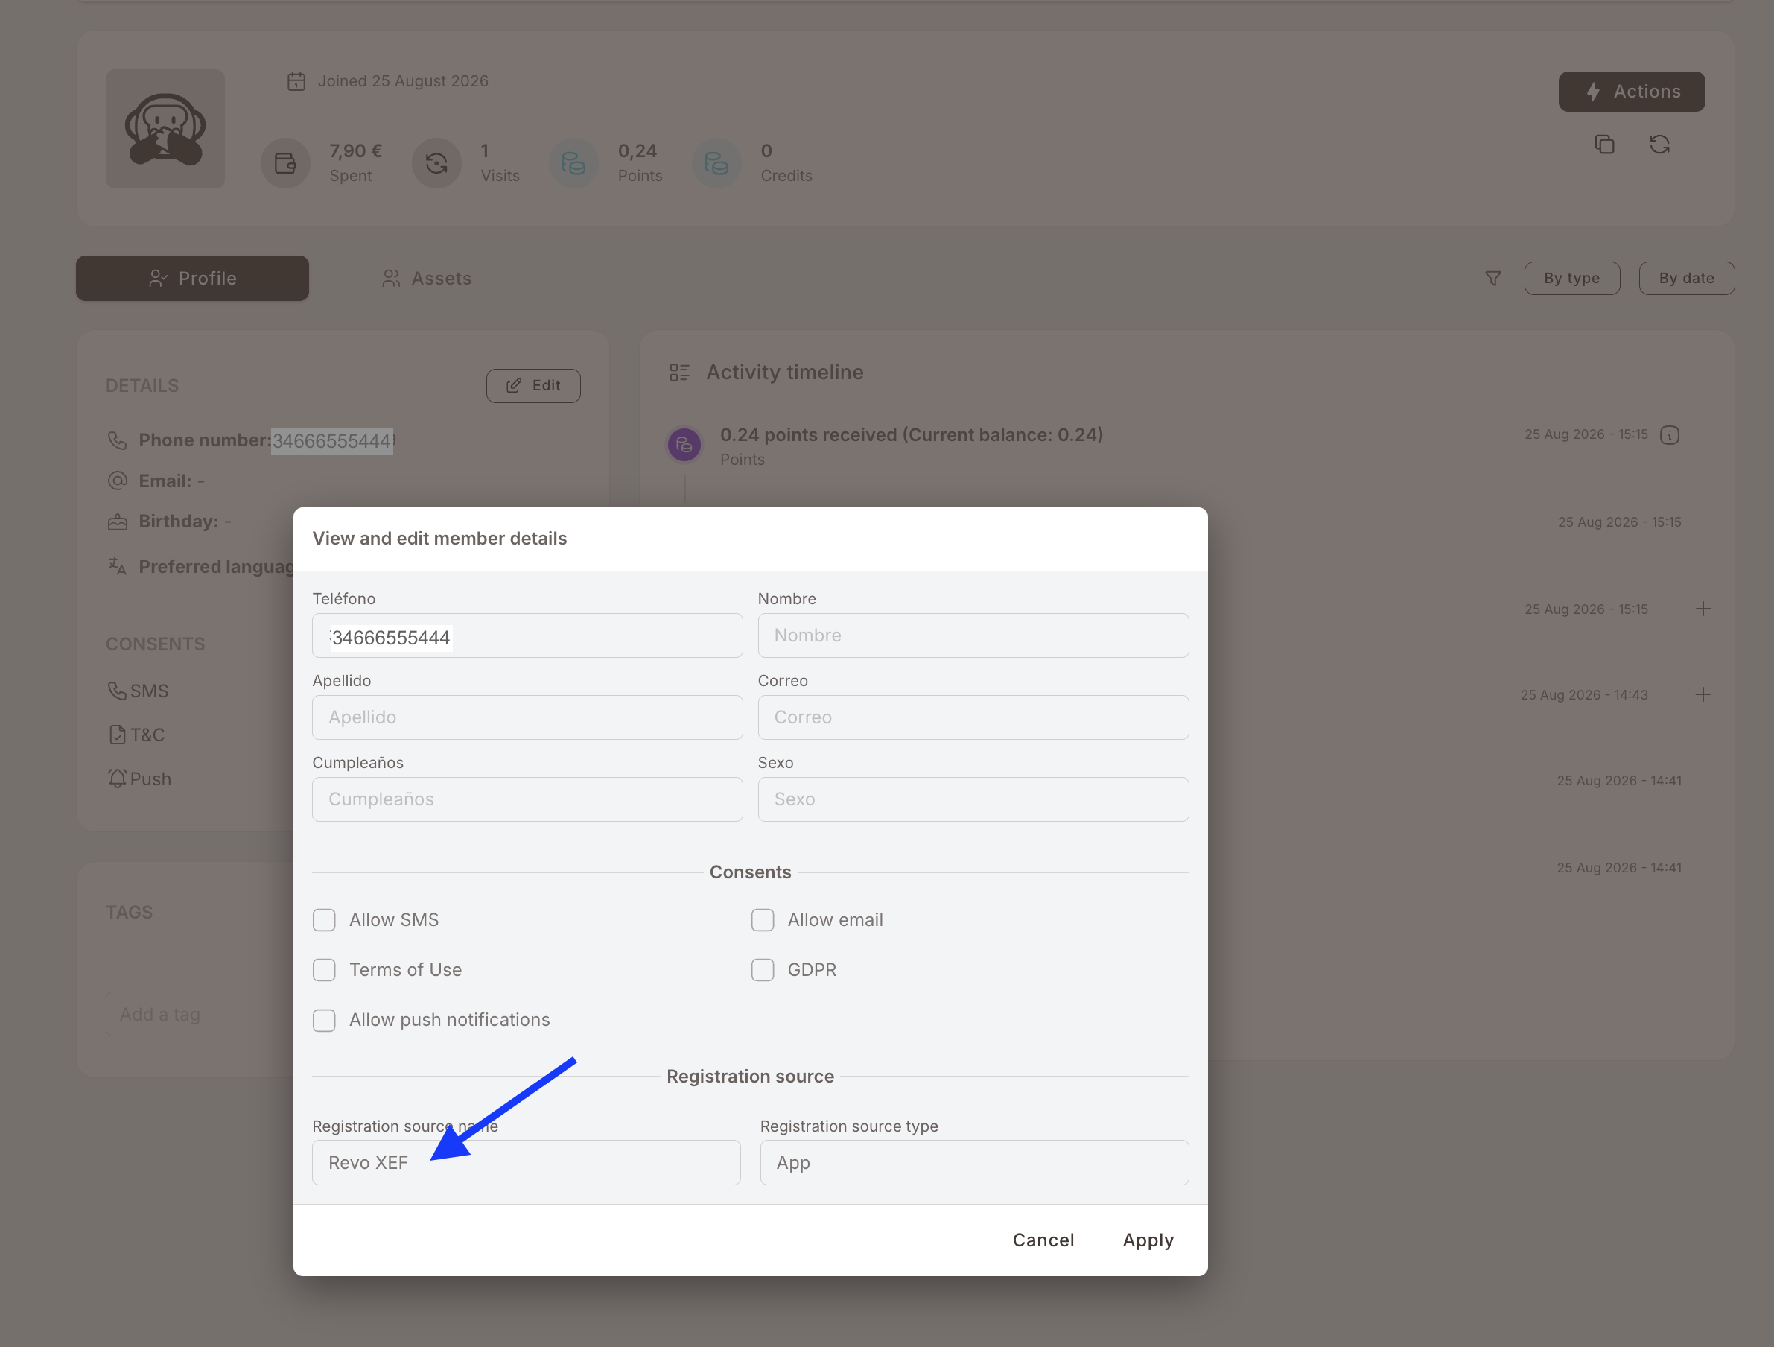
Task: Open the Sexo selection field
Action: point(973,800)
